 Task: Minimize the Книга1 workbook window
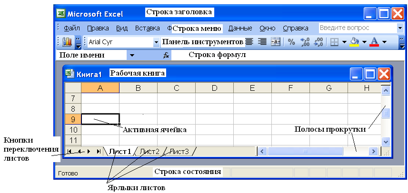pos(357,74)
